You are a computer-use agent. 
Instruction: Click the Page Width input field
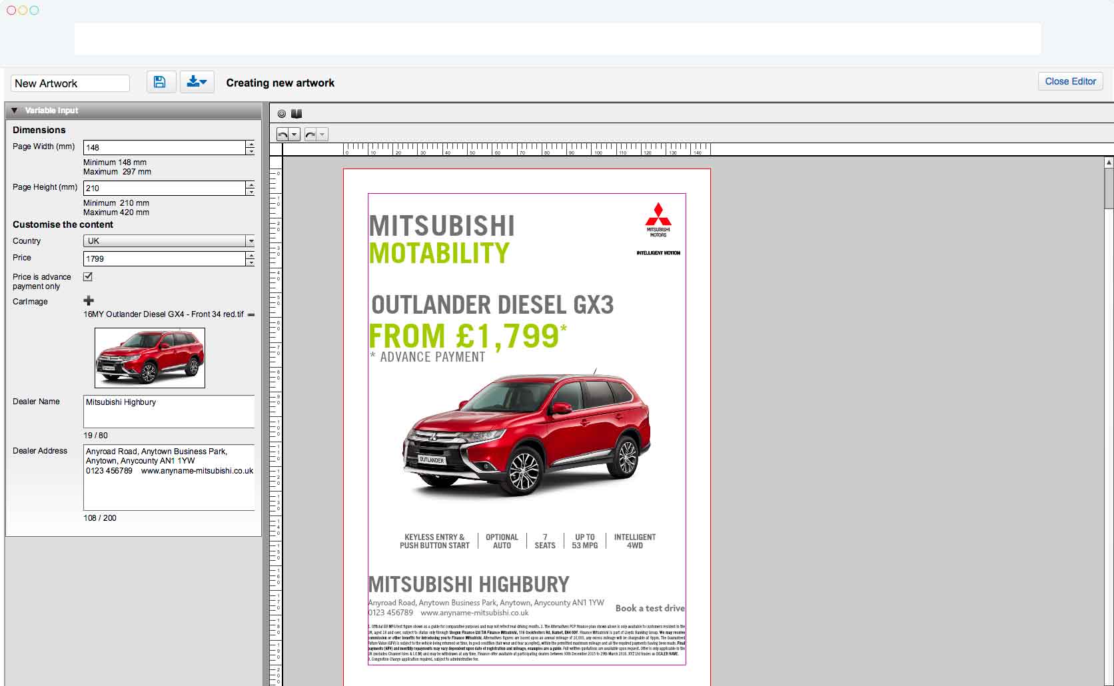point(164,148)
